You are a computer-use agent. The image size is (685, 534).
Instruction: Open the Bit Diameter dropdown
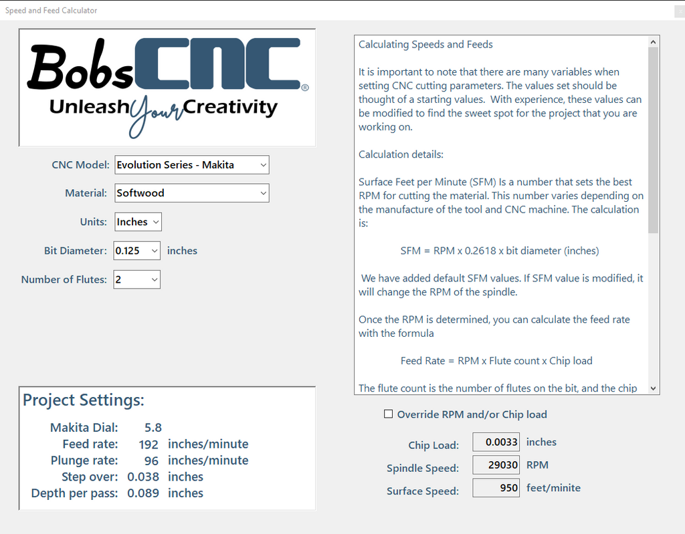tap(136, 251)
